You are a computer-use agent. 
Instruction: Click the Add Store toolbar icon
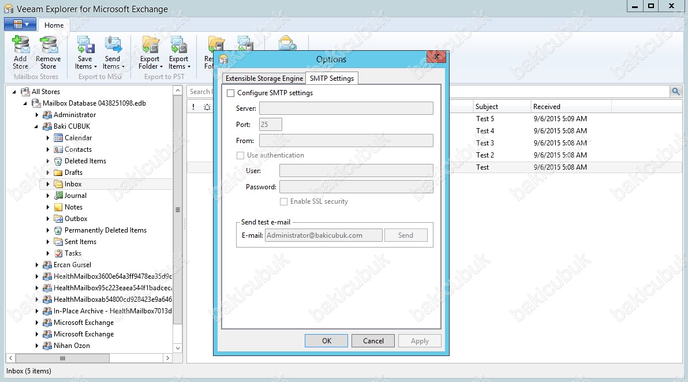pyautogui.click(x=20, y=45)
